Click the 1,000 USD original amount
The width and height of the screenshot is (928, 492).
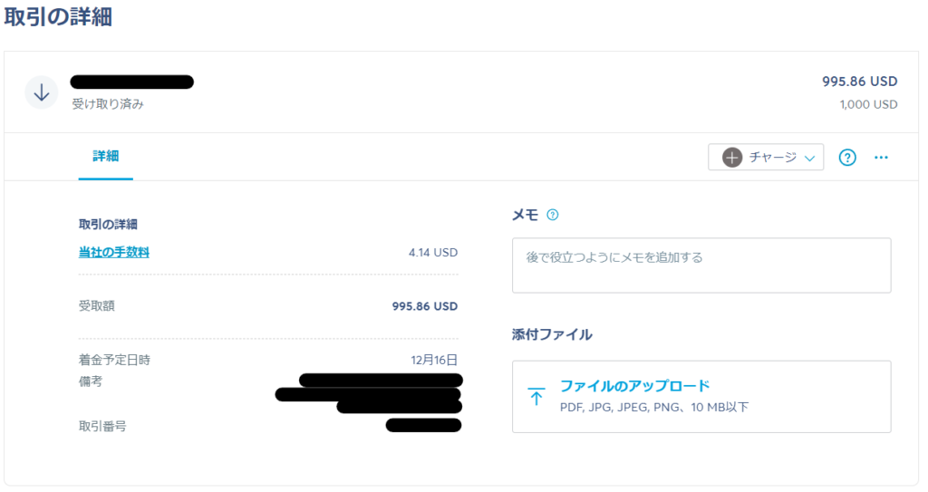pyautogui.click(x=868, y=104)
